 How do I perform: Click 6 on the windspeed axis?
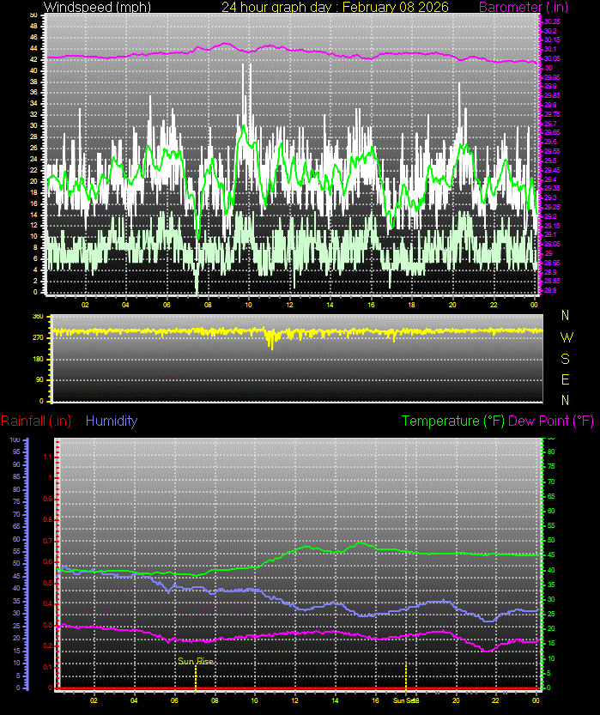pos(35,258)
